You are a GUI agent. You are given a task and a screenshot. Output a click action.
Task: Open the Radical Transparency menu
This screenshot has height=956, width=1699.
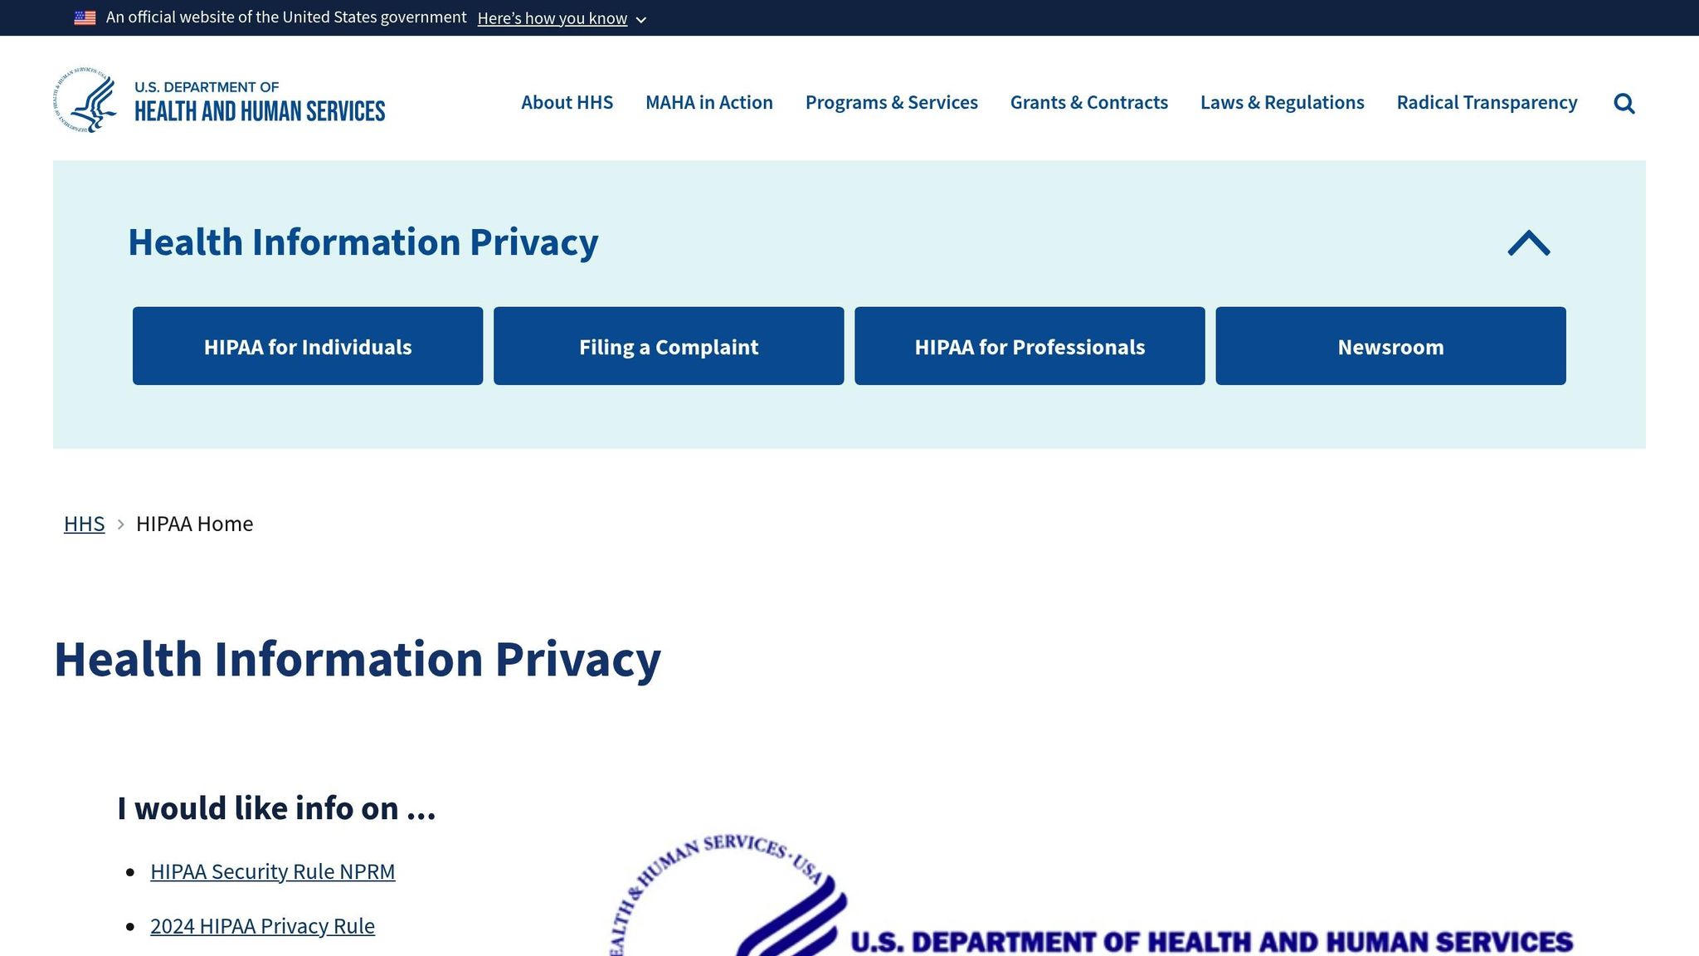click(1487, 103)
